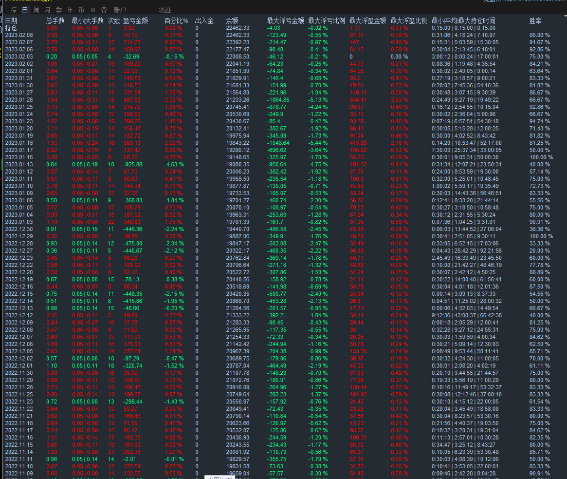Click the 2022.12.05 date cell
567x479 pixels.
click(x=19, y=351)
